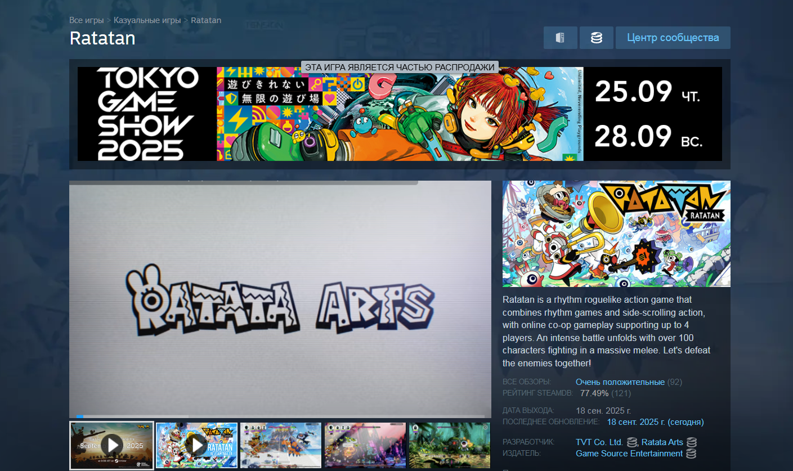Open the last update date 18 сент. 2025 link
793x471 pixels.
pyautogui.click(x=655, y=422)
